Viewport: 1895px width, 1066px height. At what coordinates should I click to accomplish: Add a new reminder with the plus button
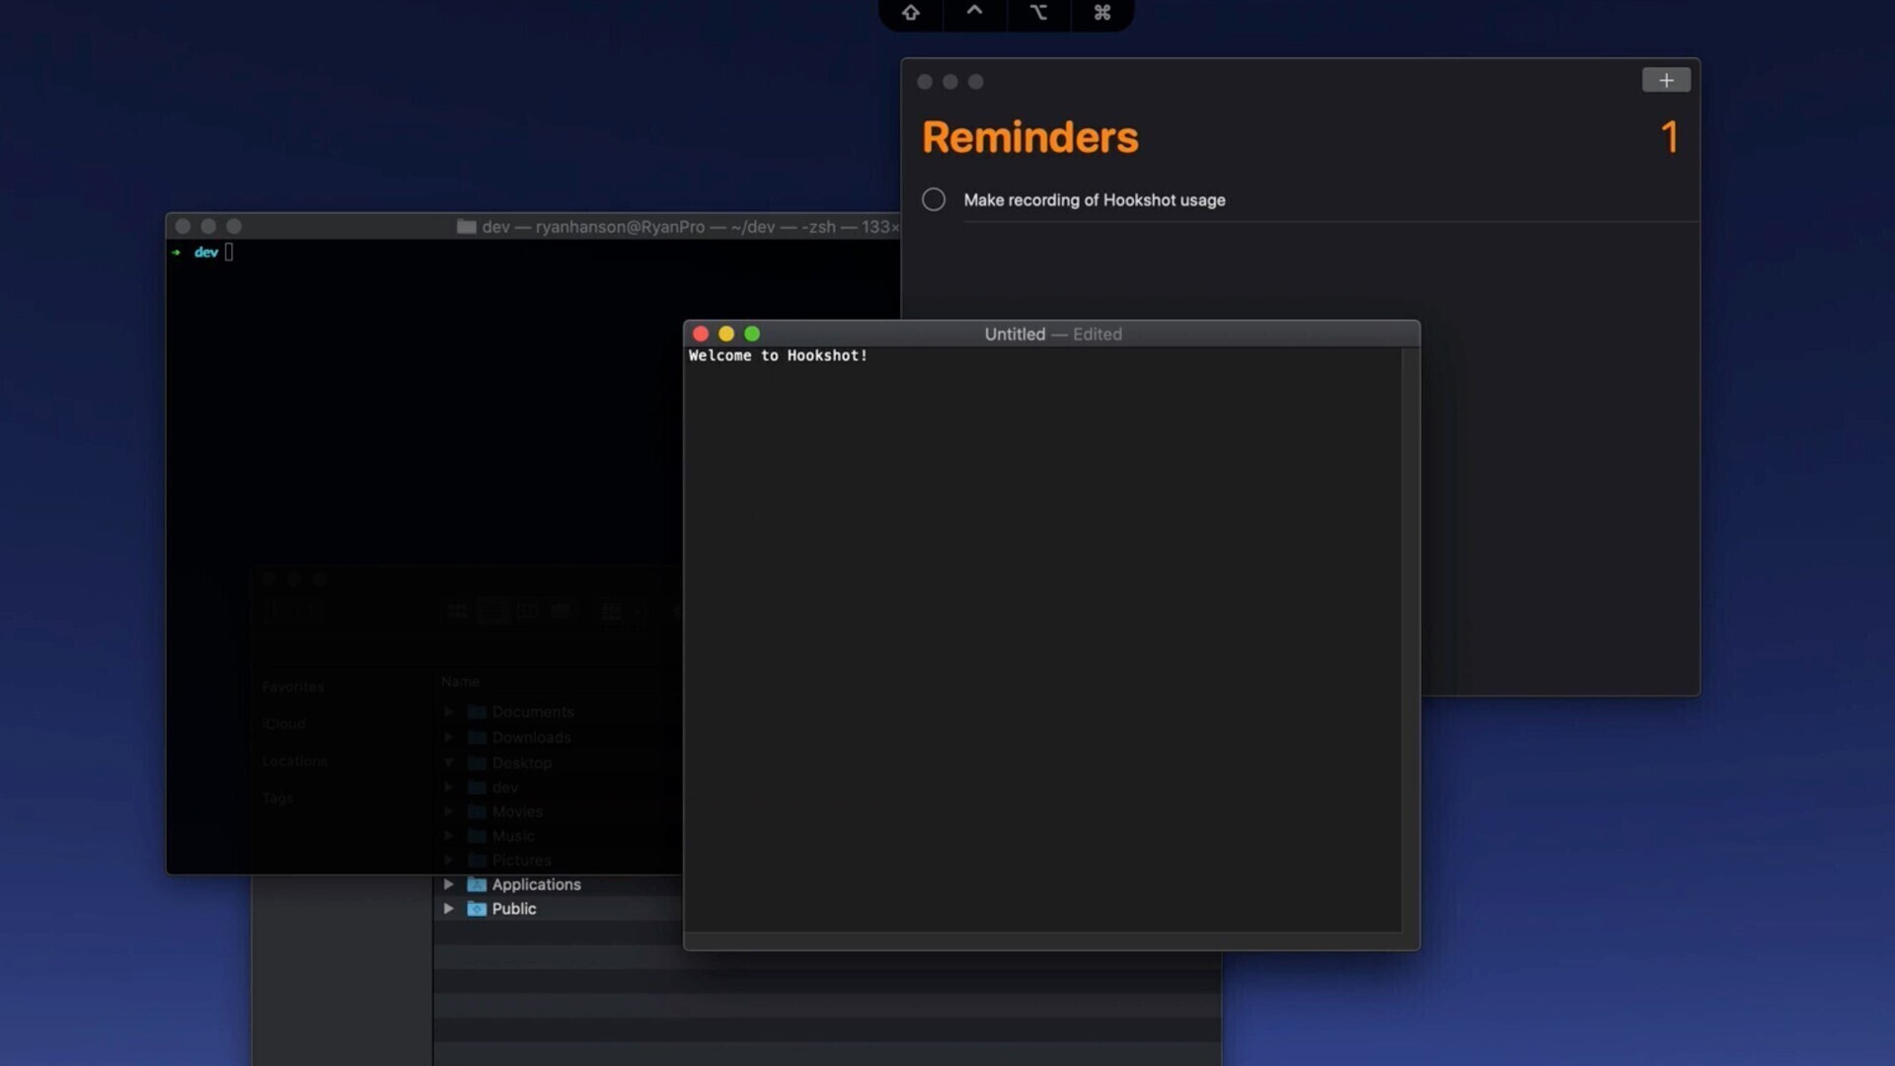[x=1666, y=80]
